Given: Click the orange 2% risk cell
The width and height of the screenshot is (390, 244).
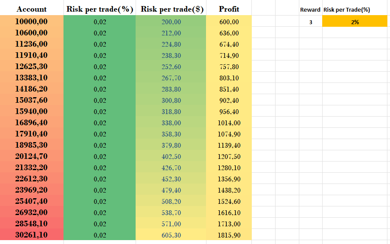Looking at the screenshot, I should click(355, 22).
